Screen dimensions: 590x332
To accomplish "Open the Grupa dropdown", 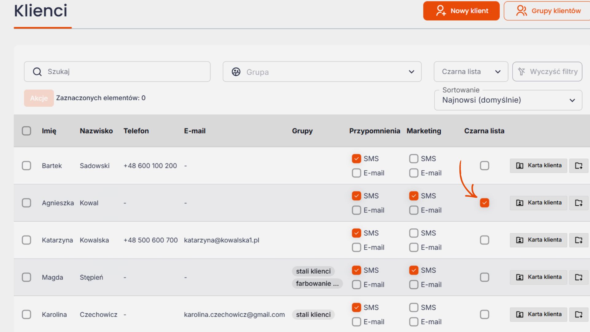I will click(322, 72).
